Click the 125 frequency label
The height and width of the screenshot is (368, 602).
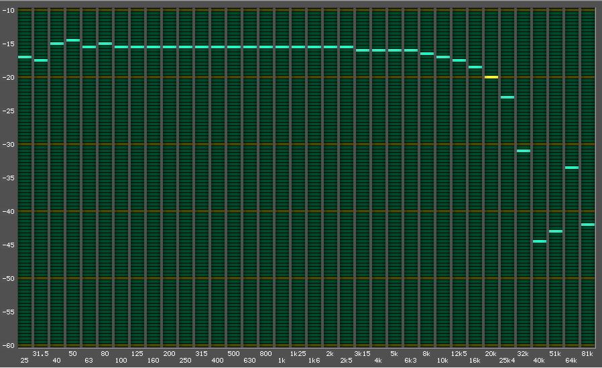pyautogui.click(x=137, y=354)
